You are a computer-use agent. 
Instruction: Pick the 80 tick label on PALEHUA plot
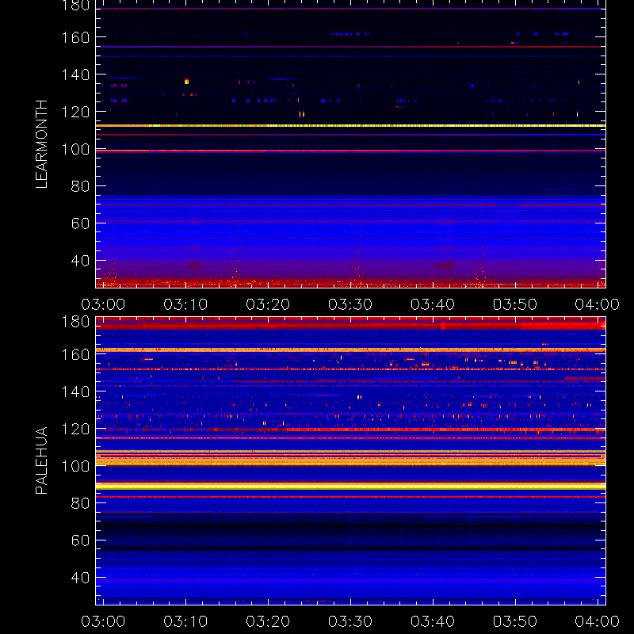click(x=80, y=503)
